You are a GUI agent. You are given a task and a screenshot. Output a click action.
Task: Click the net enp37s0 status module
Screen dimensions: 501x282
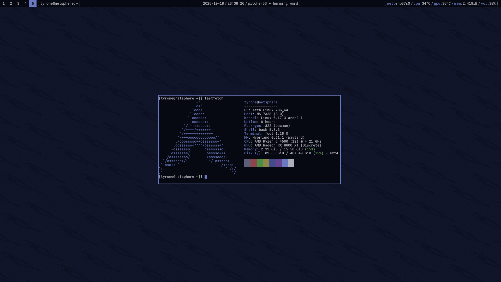(x=398, y=3)
